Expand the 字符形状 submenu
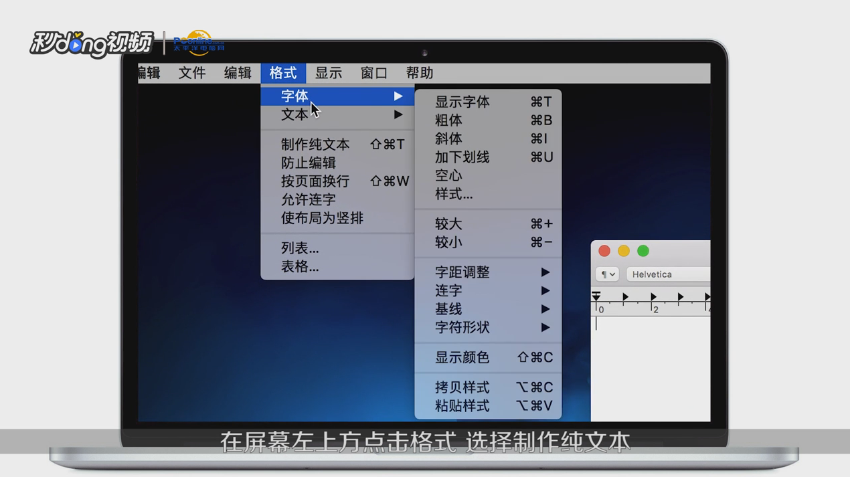This screenshot has width=850, height=477. coord(488,328)
